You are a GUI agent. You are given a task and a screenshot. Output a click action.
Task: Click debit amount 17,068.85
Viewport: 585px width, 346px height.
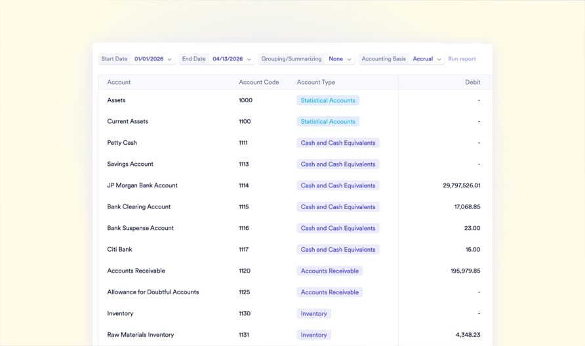point(467,206)
